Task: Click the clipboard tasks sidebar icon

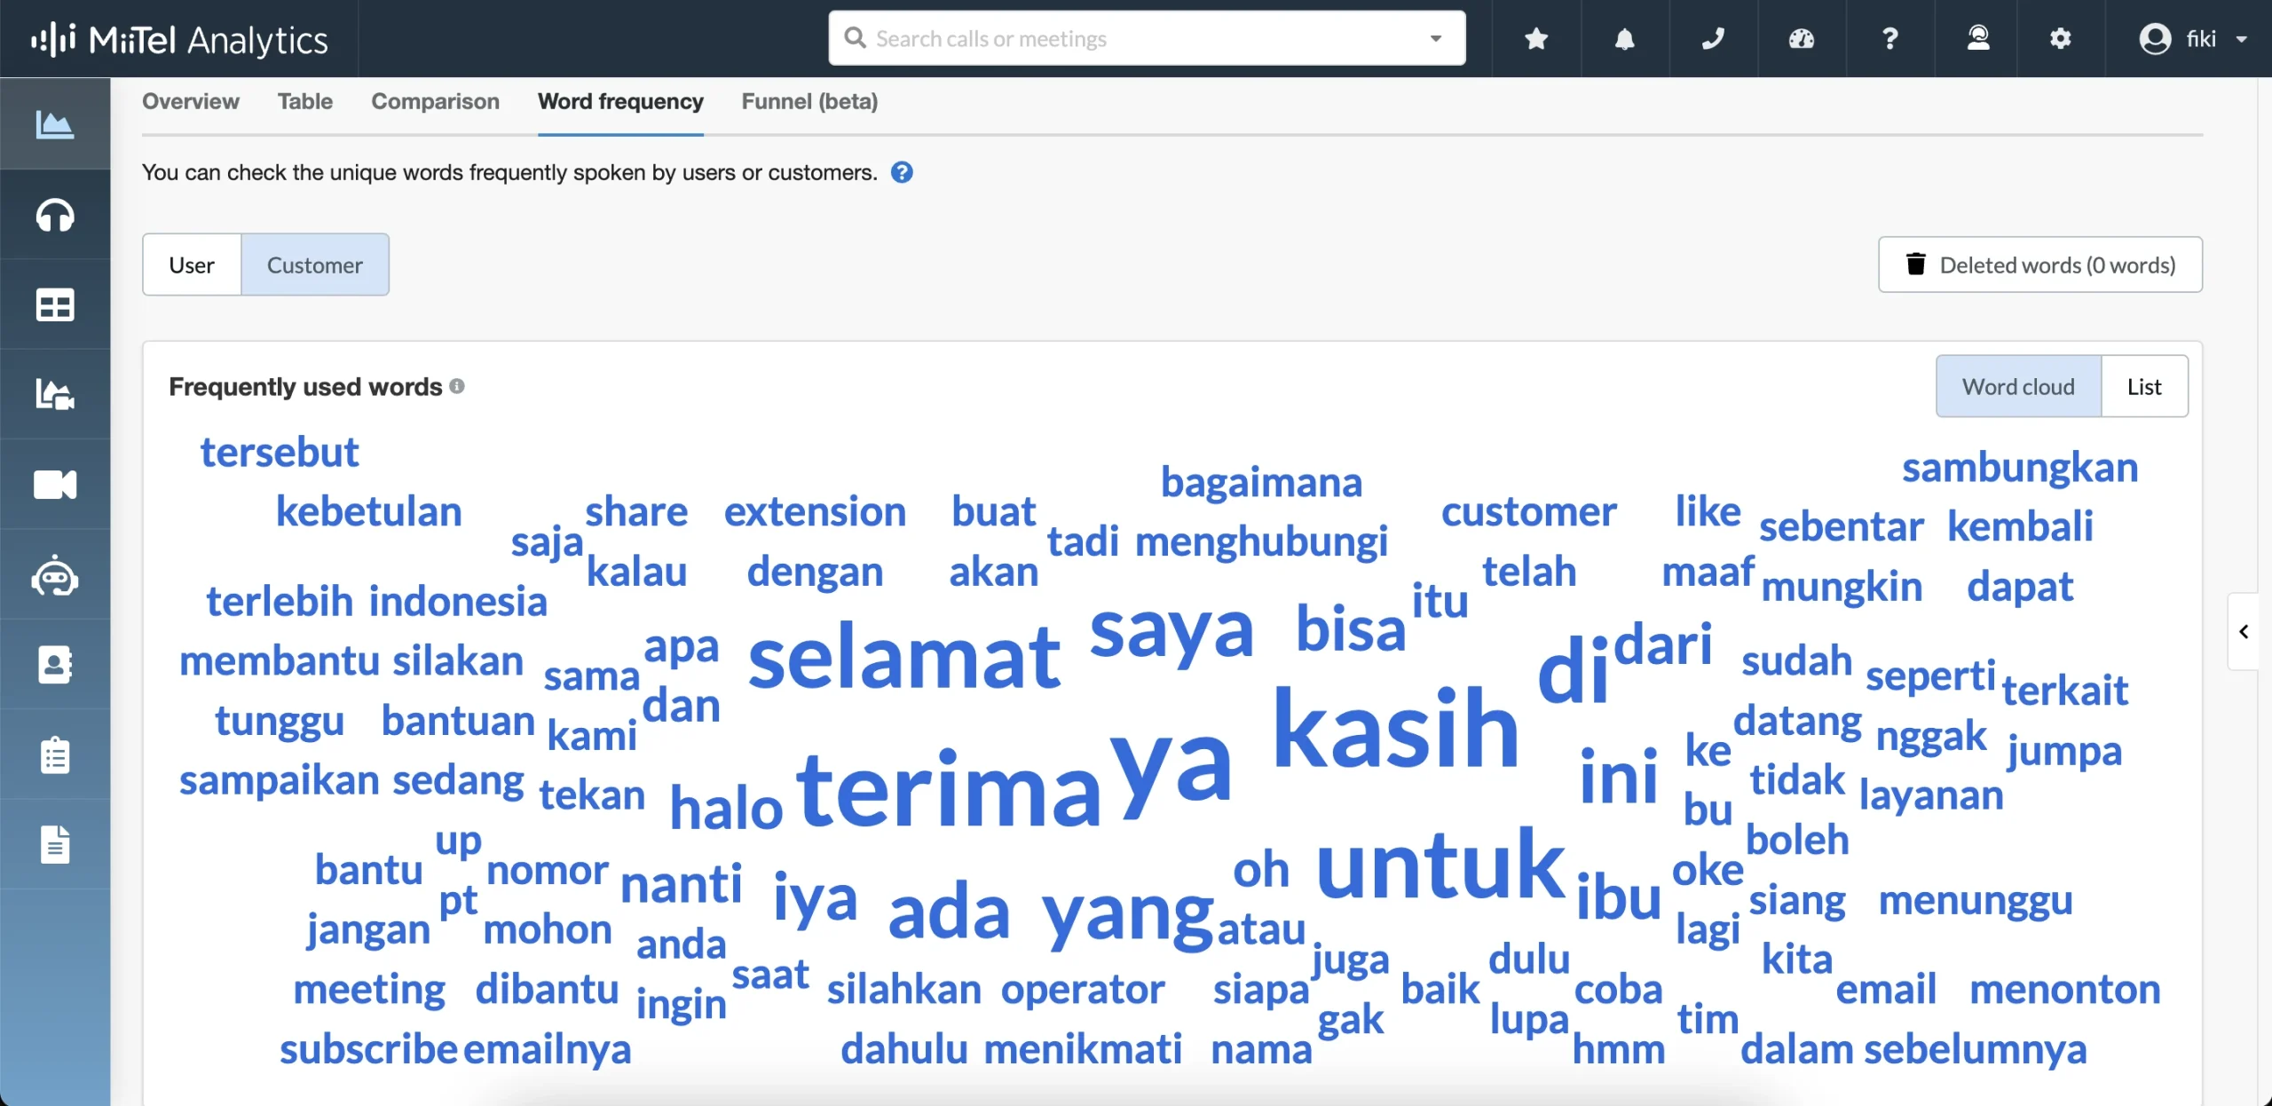Action: [x=54, y=754]
